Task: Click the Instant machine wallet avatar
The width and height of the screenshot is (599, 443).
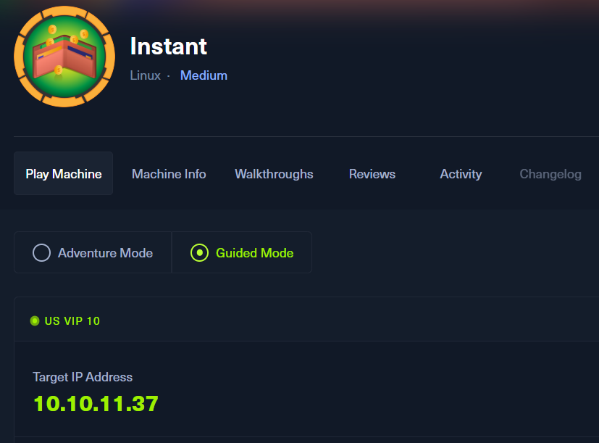Action: click(64, 57)
